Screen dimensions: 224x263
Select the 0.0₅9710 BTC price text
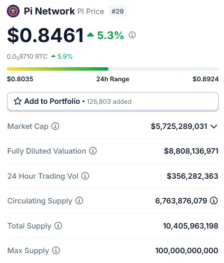27,57
